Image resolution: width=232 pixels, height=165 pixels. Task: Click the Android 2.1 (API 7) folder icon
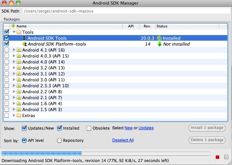(19, 98)
